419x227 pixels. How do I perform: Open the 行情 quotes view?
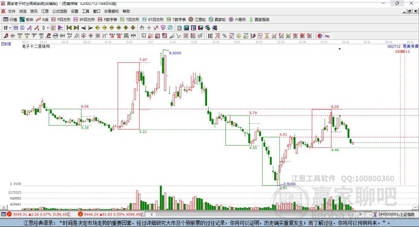click(x=10, y=20)
